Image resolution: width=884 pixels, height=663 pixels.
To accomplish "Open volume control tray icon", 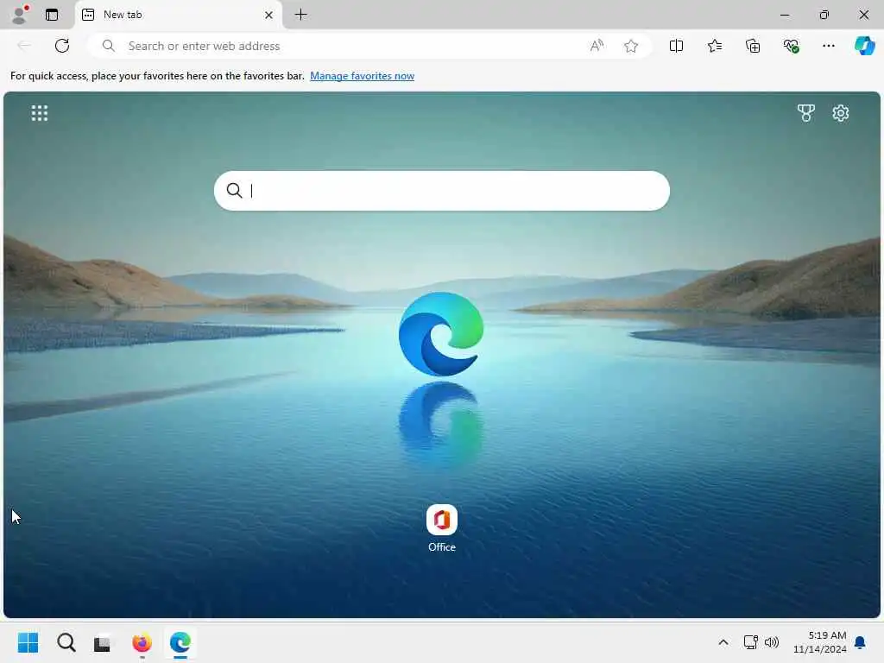I will (771, 642).
